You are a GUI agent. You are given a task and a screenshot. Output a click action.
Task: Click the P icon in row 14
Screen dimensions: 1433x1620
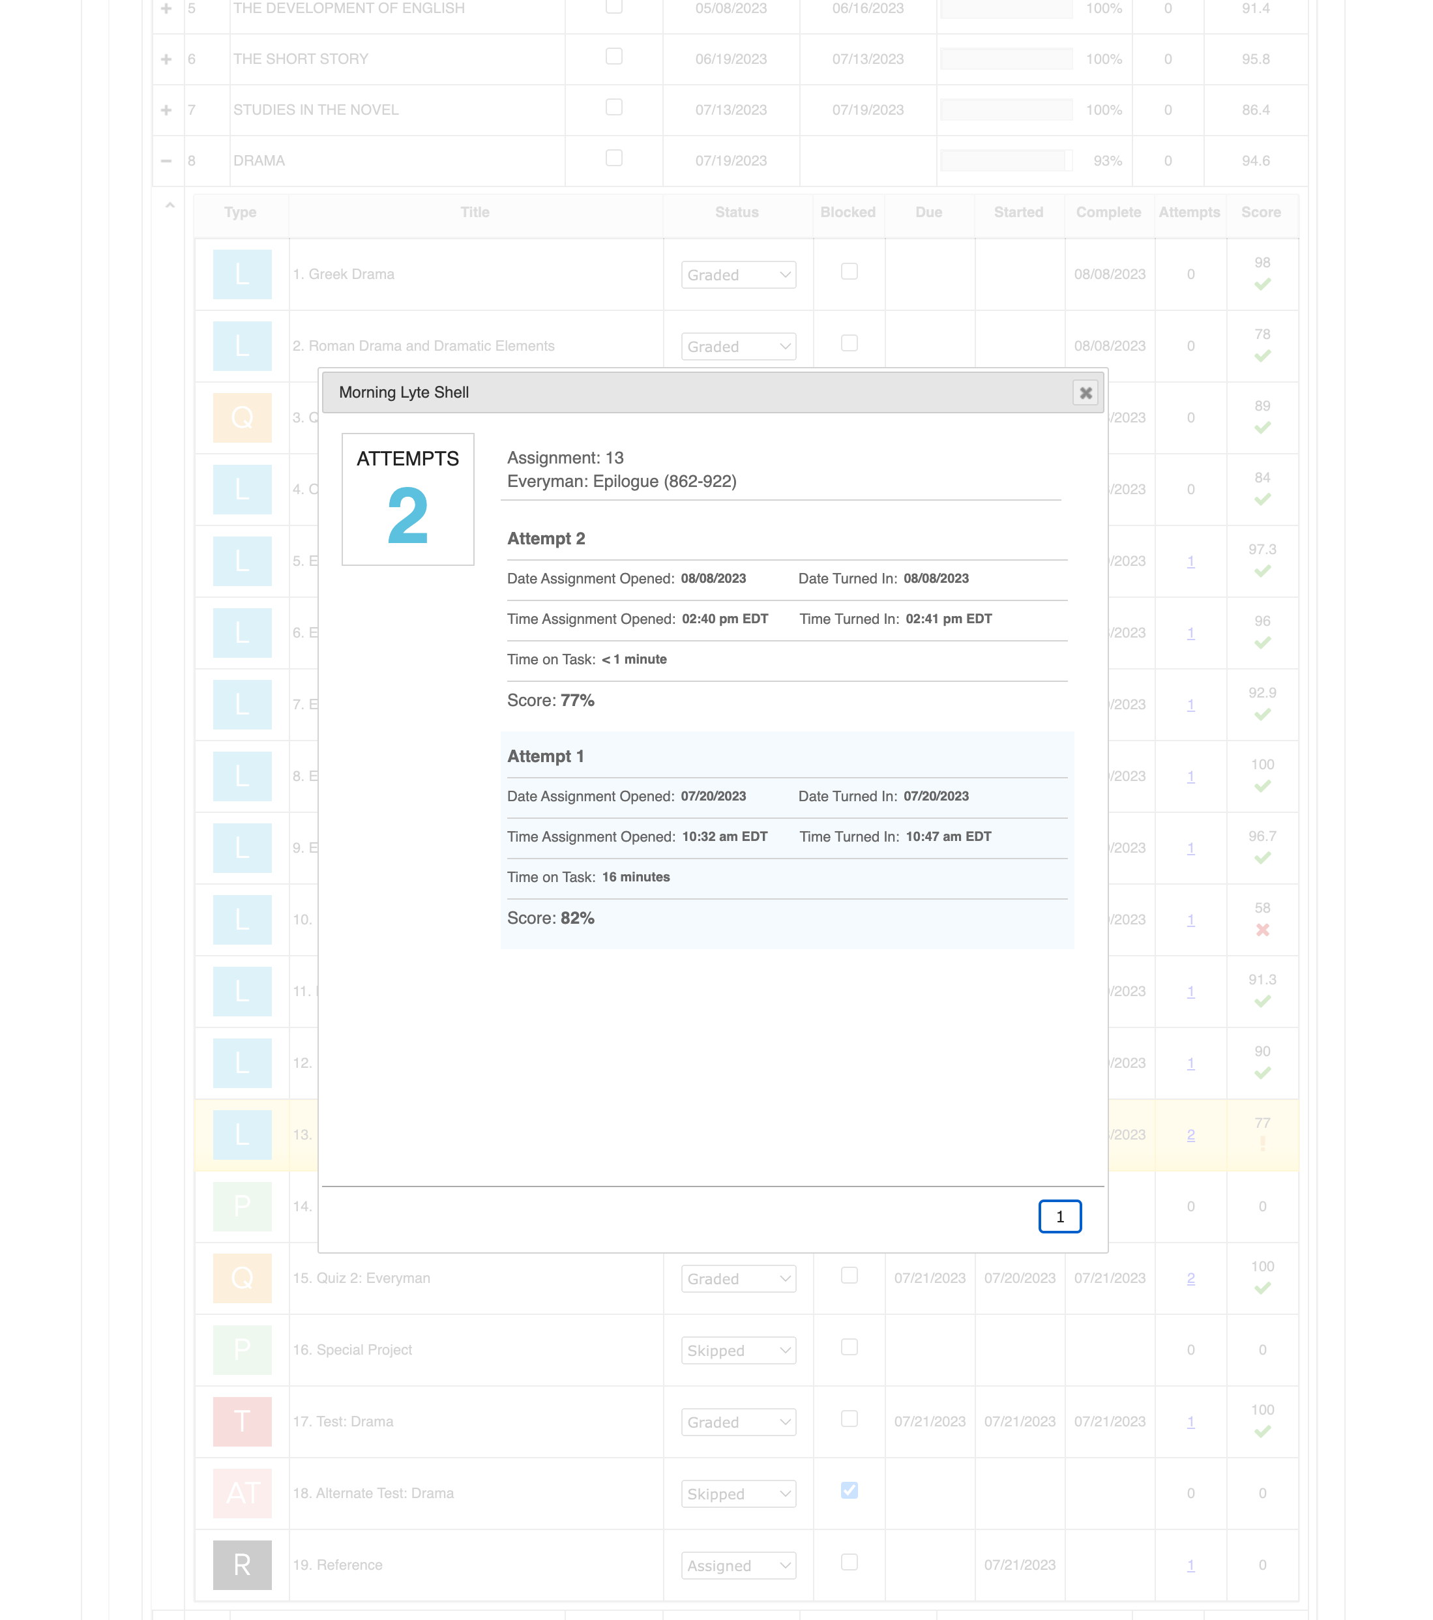[x=242, y=1206]
